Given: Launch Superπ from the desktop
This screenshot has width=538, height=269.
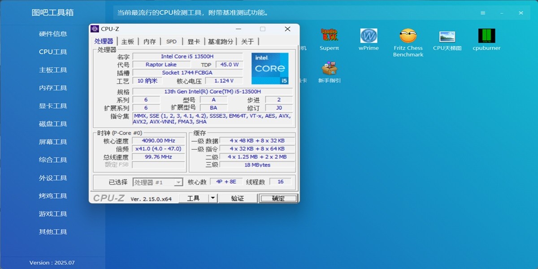Looking at the screenshot, I should [329, 34].
